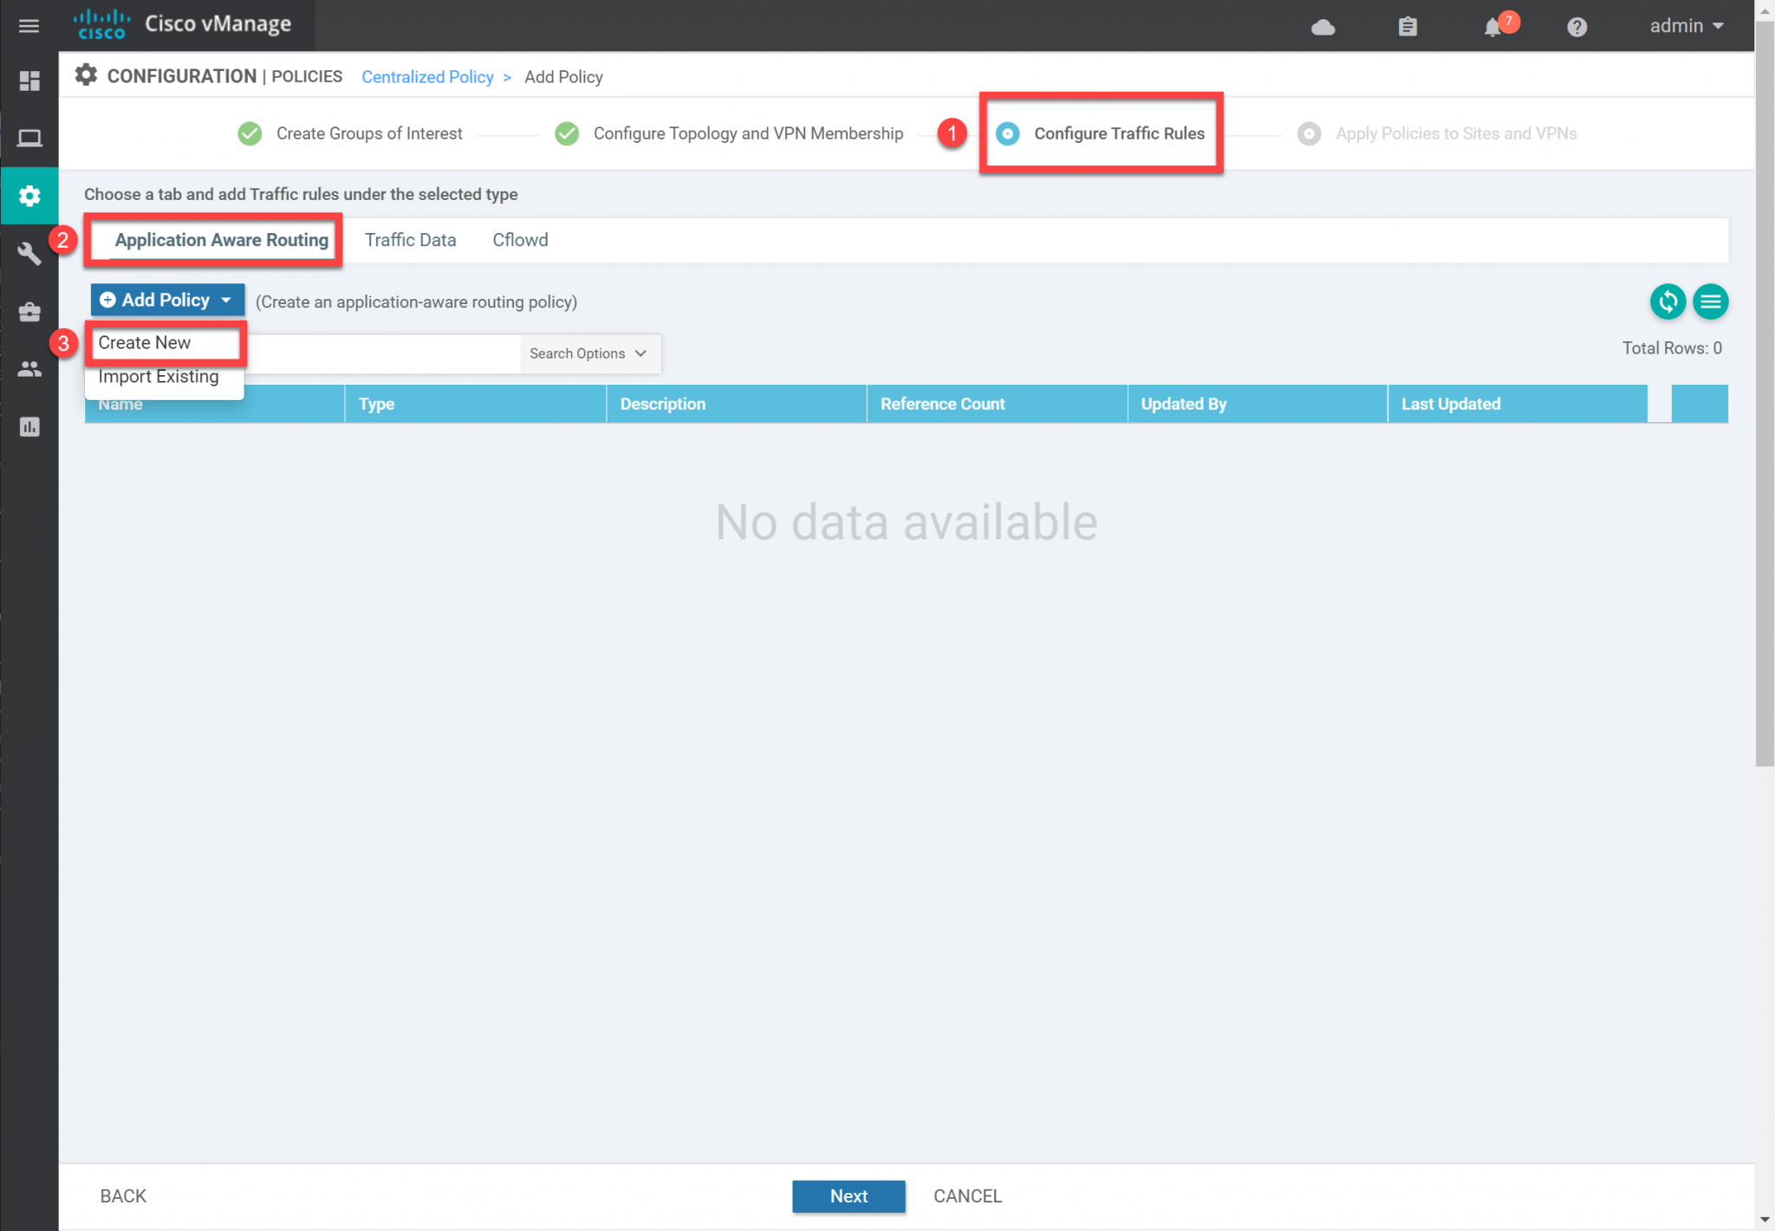1775x1231 pixels.
Task: Open the Dashboard panel from the sidebar
Action: [x=29, y=81]
